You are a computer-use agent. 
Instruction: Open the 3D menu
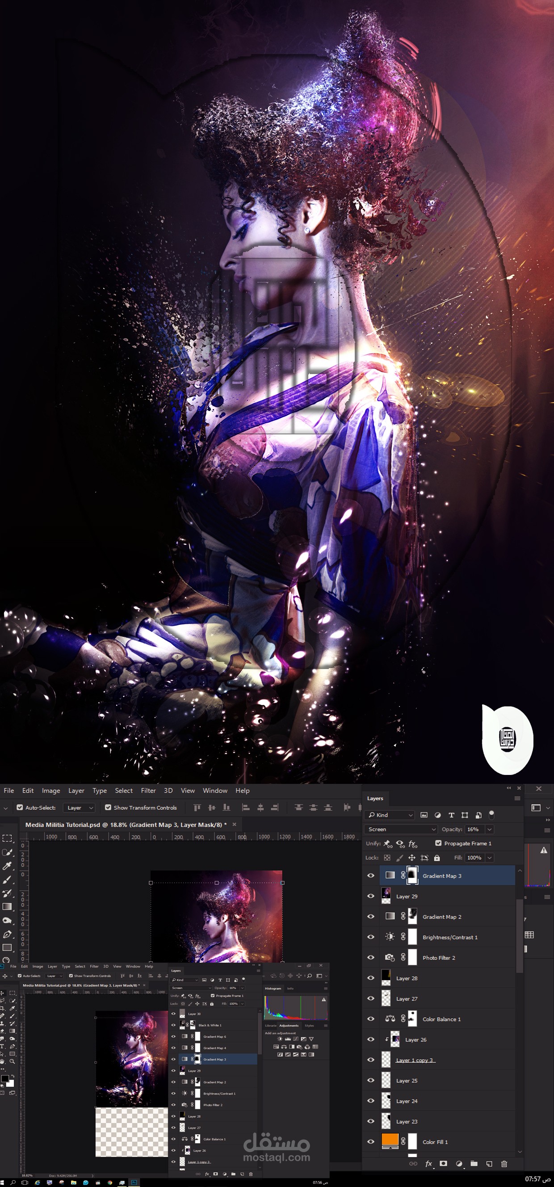point(168,791)
